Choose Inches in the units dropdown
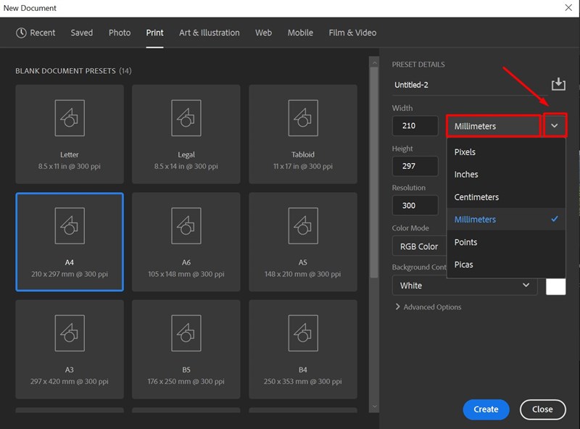Image resolution: width=580 pixels, height=429 pixels. click(466, 175)
